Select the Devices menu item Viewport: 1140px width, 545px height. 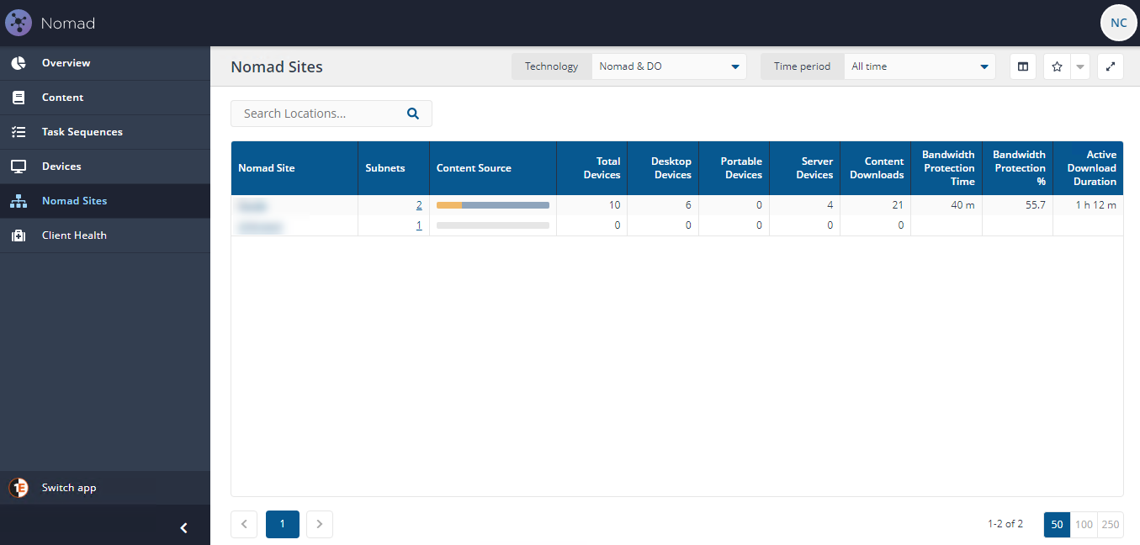105,167
